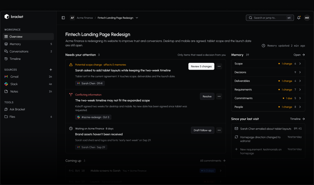
Task: Click the Memory layers icon in sidebar
Action: pyautogui.click(x=6, y=44)
